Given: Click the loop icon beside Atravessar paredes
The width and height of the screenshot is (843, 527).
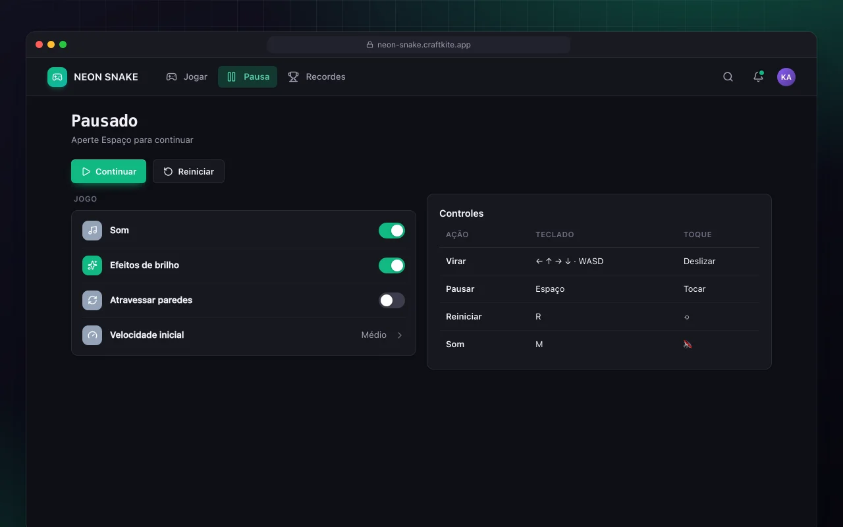Looking at the screenshot, I should [x=92, y=300].
